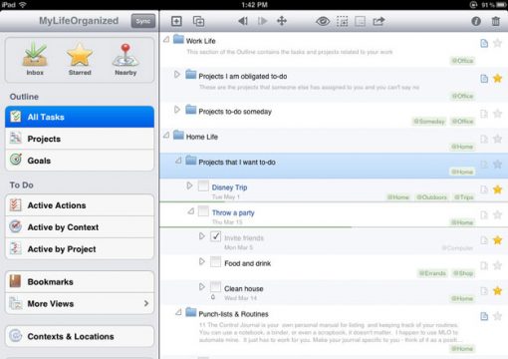Open note icon for Disney Trip
The image size is (508, 359).
(x=484, y=189)
